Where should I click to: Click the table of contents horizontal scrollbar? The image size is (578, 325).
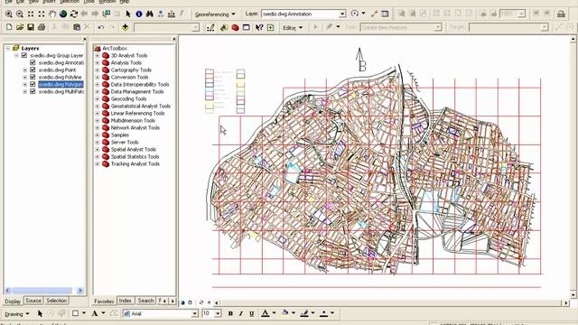[44, 291]
